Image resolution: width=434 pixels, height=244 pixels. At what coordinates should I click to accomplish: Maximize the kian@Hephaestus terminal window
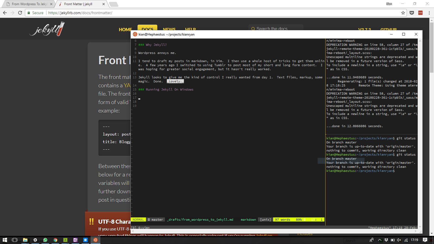(x=404, y=34)
